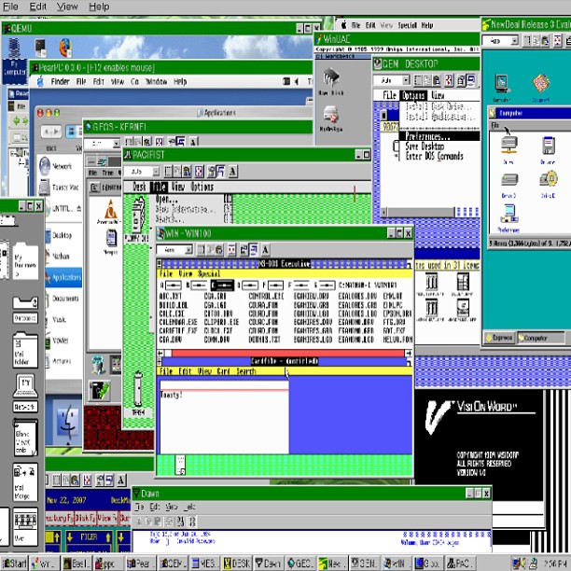The image size is (571, 571).
Task: Select Applications in Mac Finder sidebar
Action: point(63,277)
